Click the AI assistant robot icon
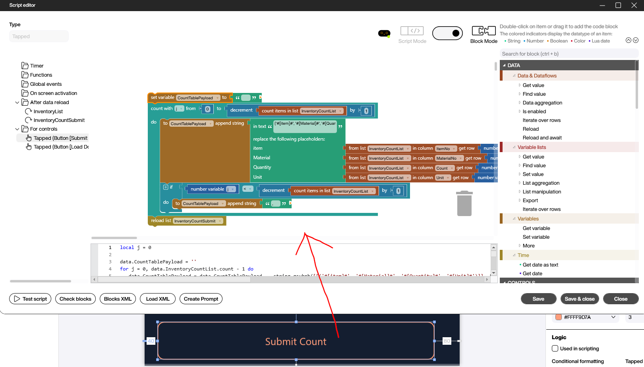 click(x=384, y=33)
